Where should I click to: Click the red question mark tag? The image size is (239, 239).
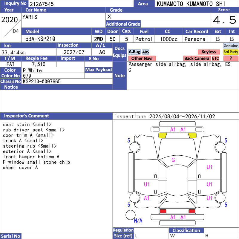[x=231, y=58]
